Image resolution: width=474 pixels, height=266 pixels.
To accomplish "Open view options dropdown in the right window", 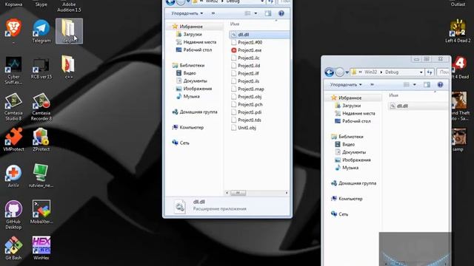I will [x=415, y=85].
